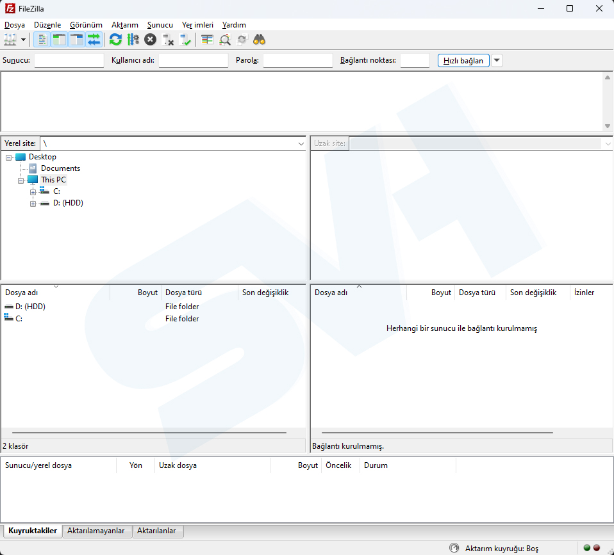Open the Dosya menu
Viewport: 614px width, 555px height.
(15, 25)
